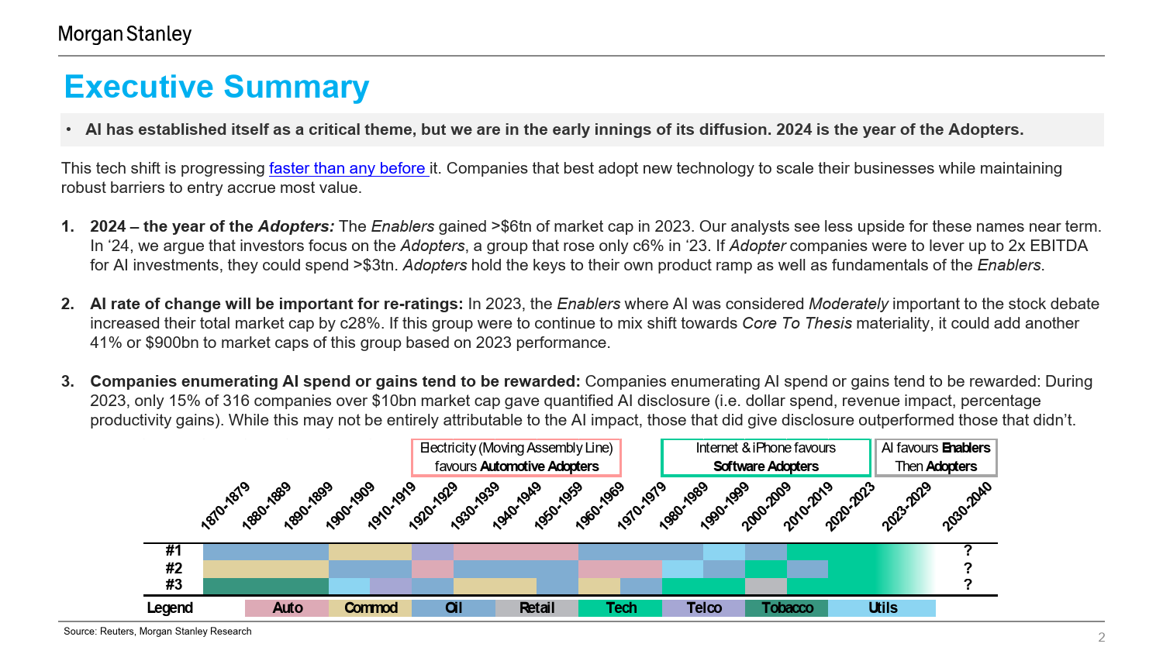Click the AI favours Enablers callout box
Image resolution: width=1163 pixels, height=654 pixels.
[x=936, y=457]
